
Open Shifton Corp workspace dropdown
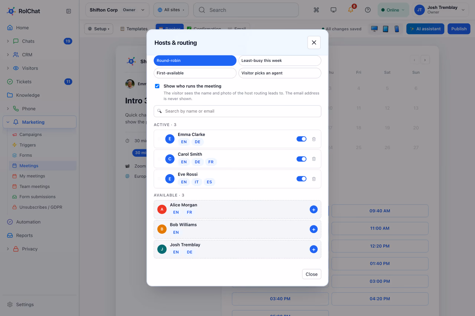pyautogui.click(x=117, y=10)
